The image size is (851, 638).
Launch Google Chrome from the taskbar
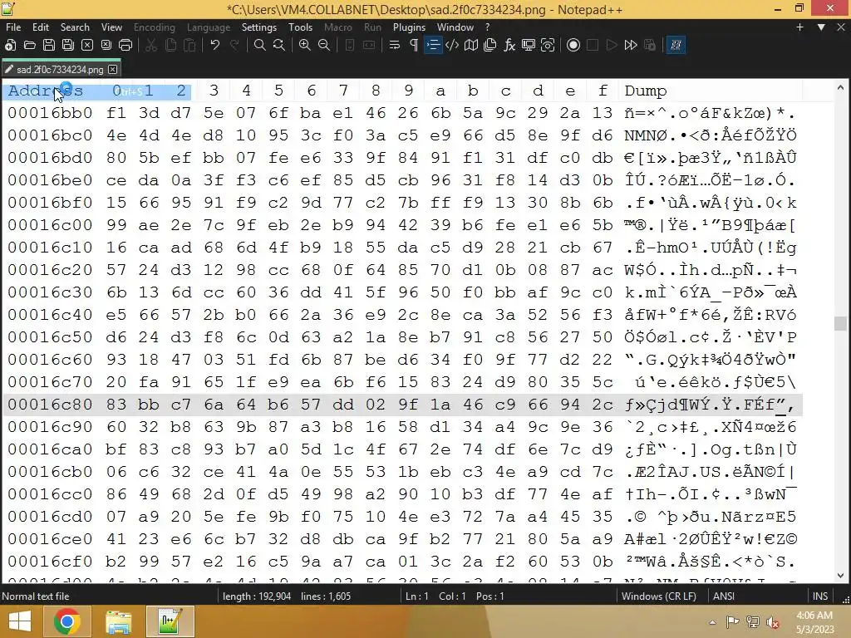pyautogui.click(x=66, y=621)
